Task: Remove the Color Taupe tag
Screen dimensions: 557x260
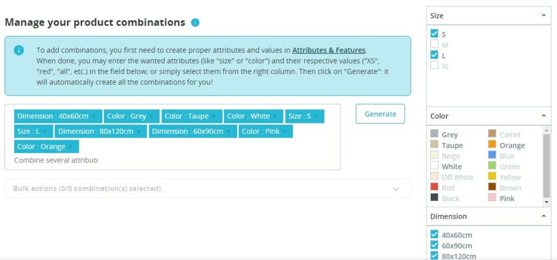Action: (214, 116)
